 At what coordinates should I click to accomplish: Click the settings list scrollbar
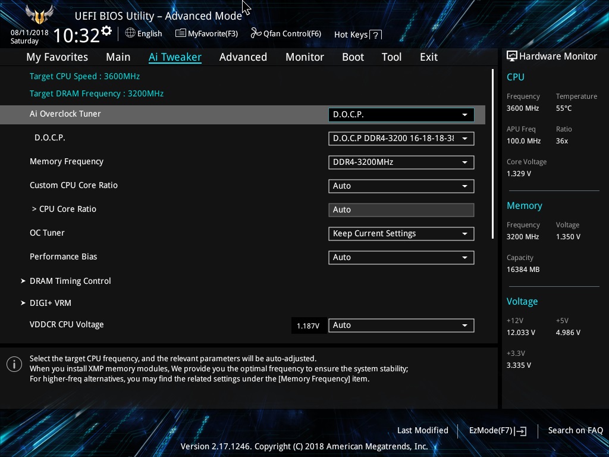click(x=492, y=154)
